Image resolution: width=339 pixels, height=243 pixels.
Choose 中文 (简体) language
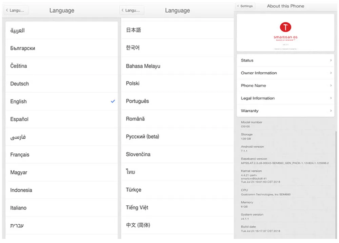coord(177,225)
